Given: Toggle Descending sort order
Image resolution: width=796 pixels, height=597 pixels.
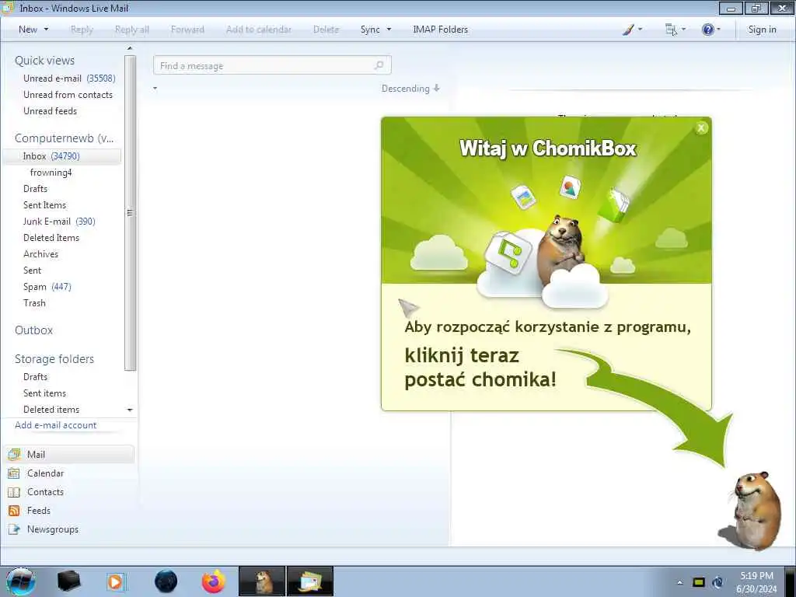Looking at the screenshot, I should (410, 89).
